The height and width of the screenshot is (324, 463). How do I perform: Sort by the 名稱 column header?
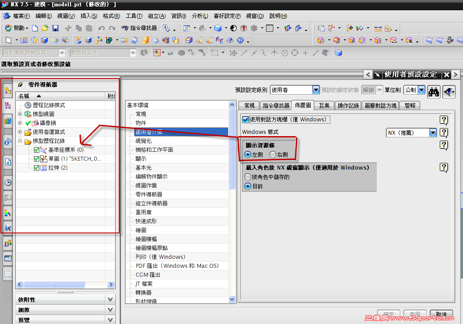(61, 96)
